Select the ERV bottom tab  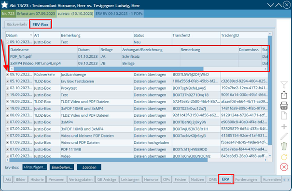226,179
